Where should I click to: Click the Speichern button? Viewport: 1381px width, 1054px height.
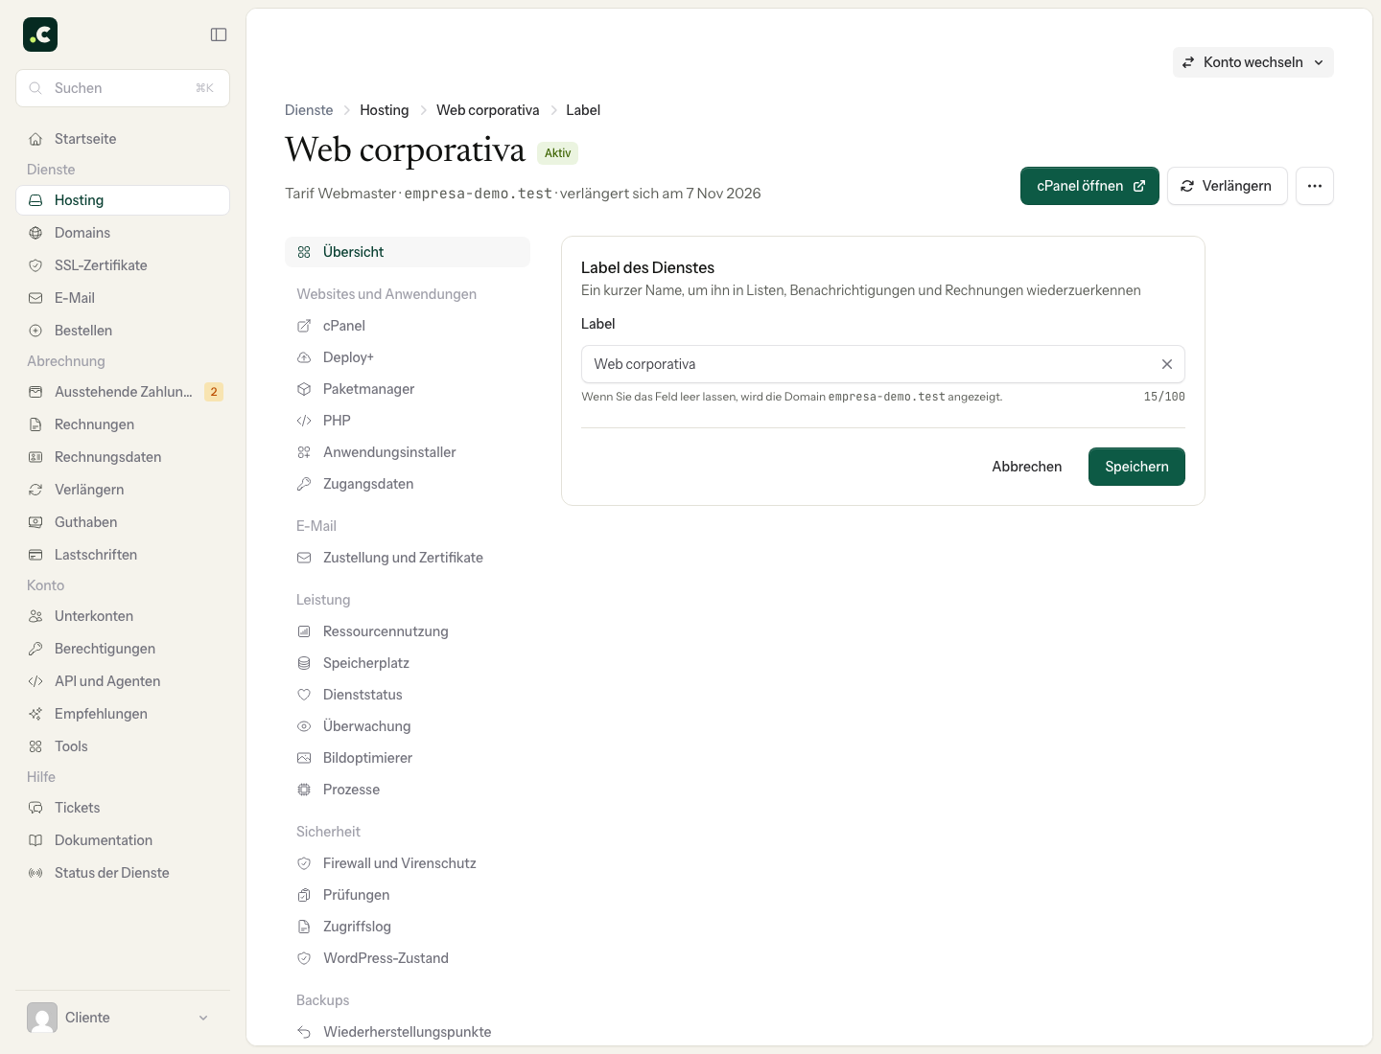[1136, 467]
